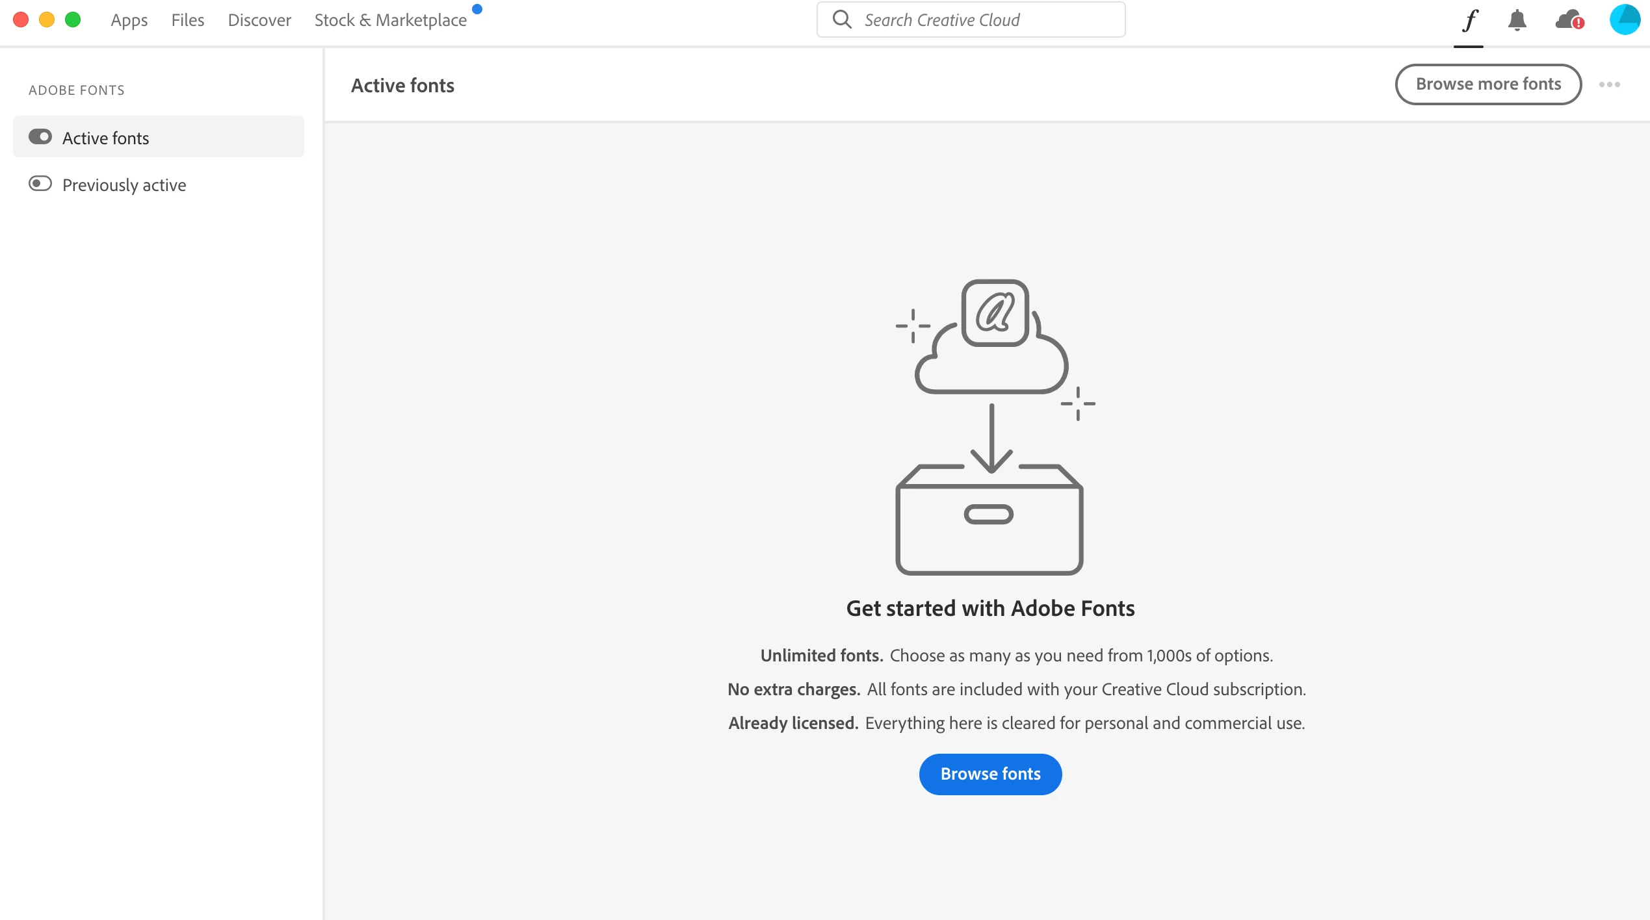Open the three-dot more options menu
This screenshot has width=1650, height=920.
tap(1609, 84)
